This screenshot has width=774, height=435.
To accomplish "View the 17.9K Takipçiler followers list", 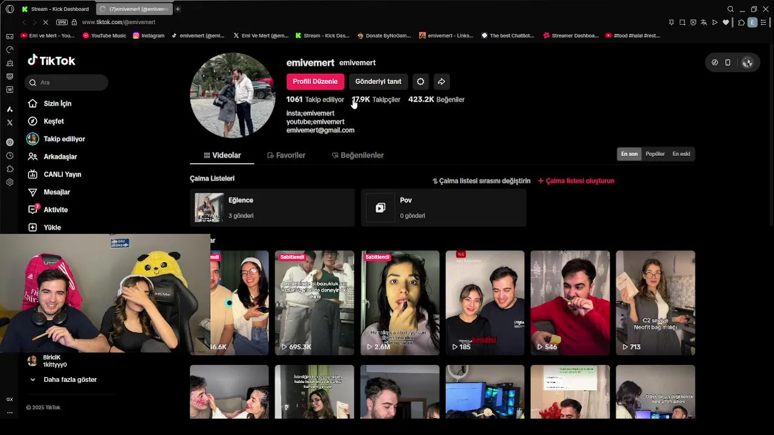I will pyautogui.click(x=376, y=100).
